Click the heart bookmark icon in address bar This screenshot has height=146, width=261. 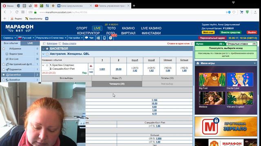click(234, 12)
